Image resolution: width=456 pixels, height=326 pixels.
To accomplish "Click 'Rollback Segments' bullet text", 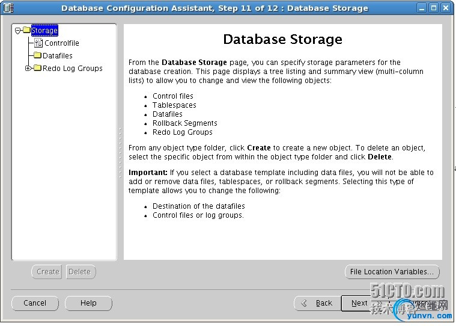I will 185,123.
